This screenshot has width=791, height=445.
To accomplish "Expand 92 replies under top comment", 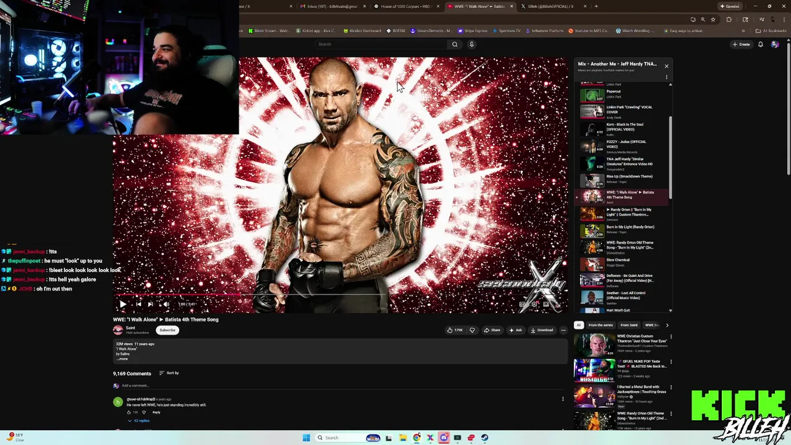I will pyautogui.click(x=139, y=421).
